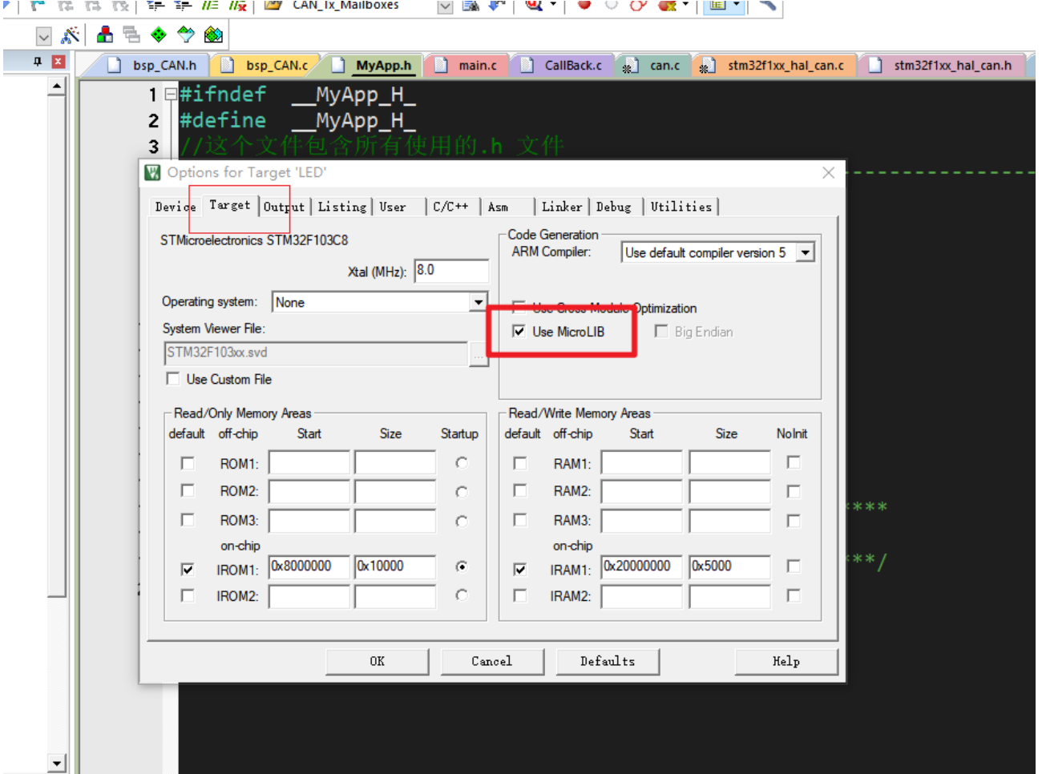Open the Operating system dropdown

pyautogui.click(x=479, y=302)
